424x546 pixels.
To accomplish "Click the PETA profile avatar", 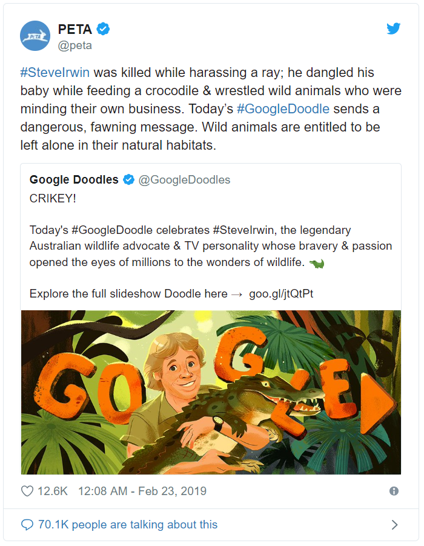I will pyautogui.click(x=35, y=36).
